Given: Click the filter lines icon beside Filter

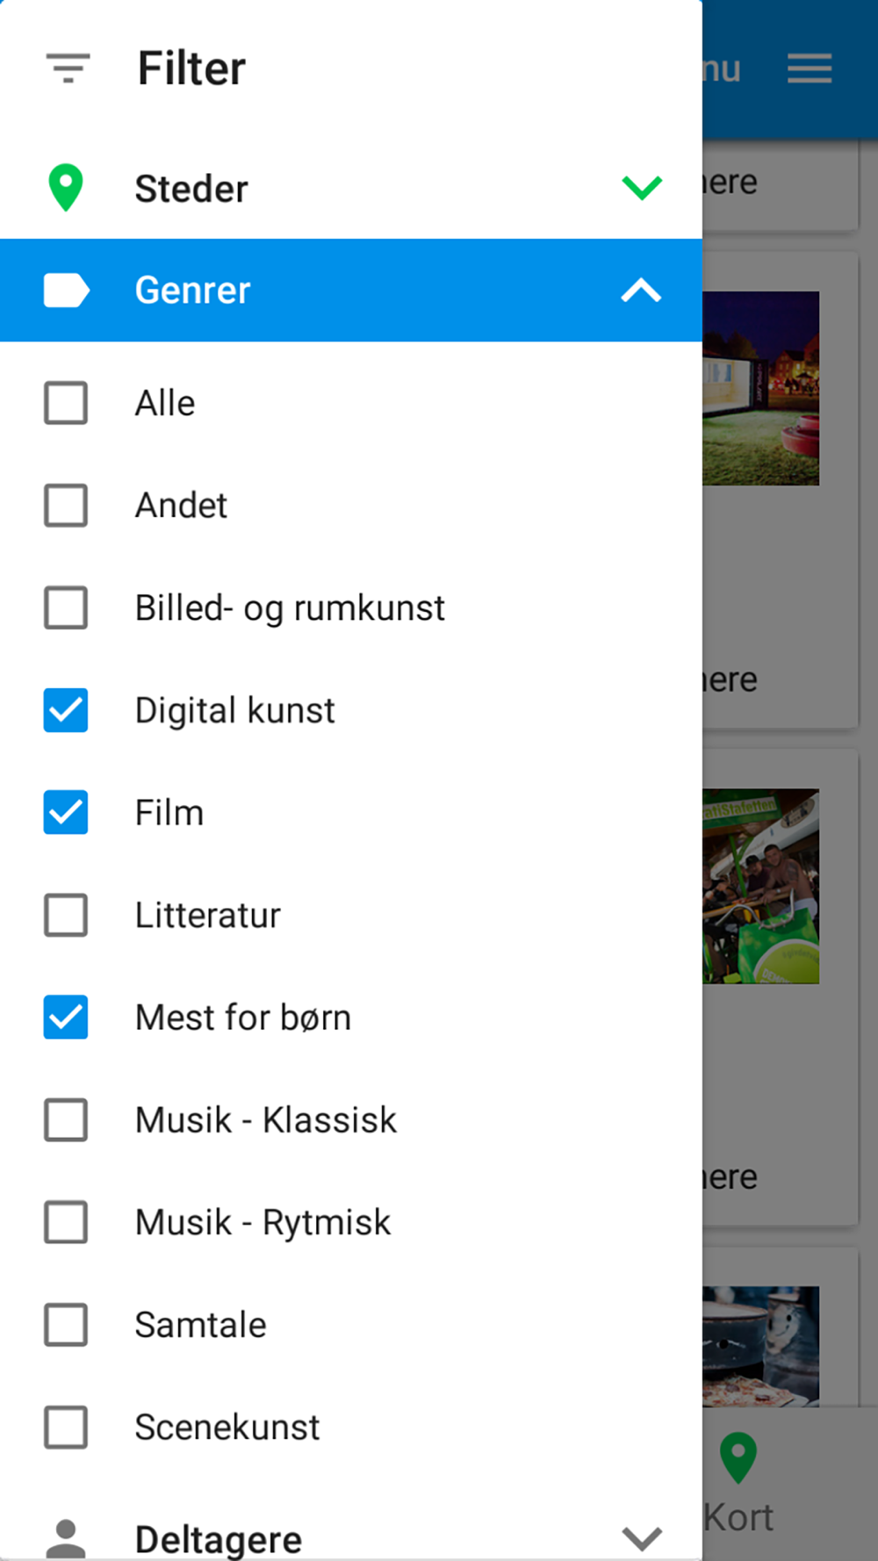Looking at the screenshot, I should click(x=68, y=68).
